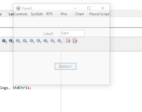Toggle bookmark 1 in the IDE toolbar
Screen dimensions: 142x112
point(5,41)
